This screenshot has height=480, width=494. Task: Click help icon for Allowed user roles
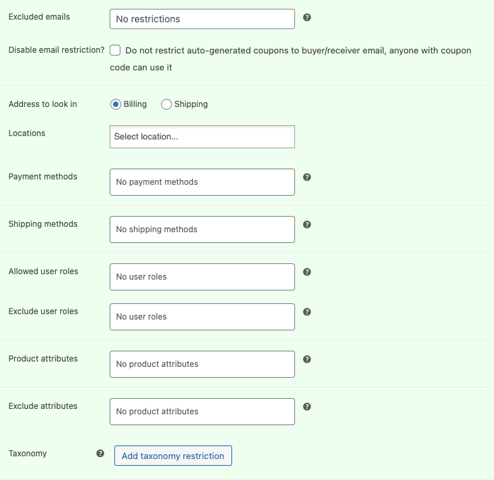(307, 271)
